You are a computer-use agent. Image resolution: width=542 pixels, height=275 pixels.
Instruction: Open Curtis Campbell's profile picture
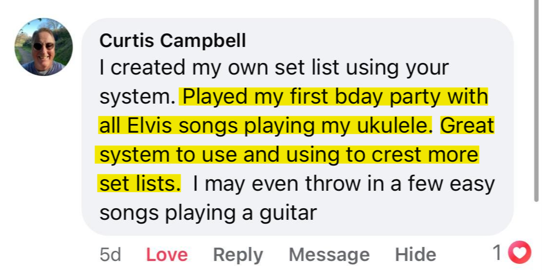click(x=44, y=47)
